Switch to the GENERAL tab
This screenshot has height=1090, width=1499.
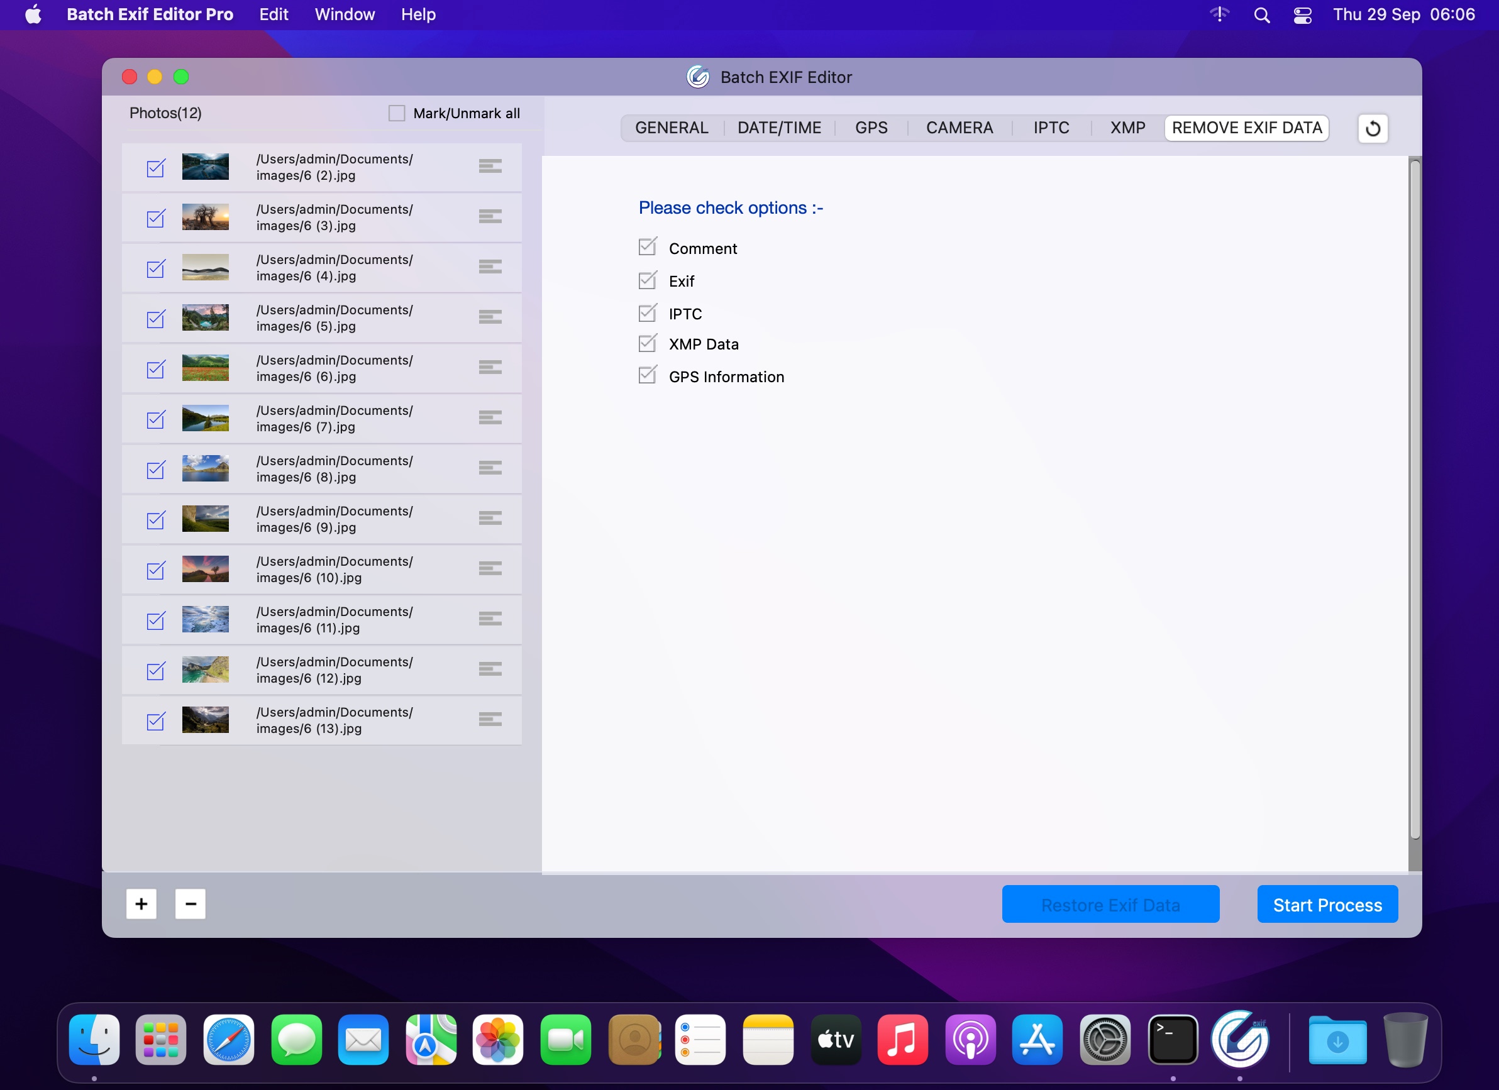pos(672,128)
